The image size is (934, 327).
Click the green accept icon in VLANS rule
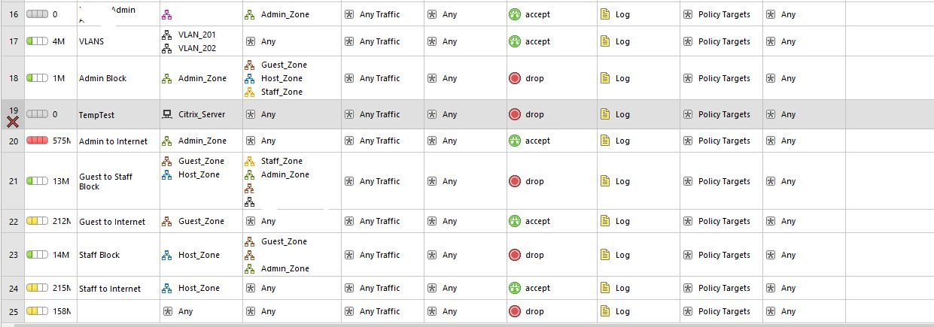[x=515, y=41]
